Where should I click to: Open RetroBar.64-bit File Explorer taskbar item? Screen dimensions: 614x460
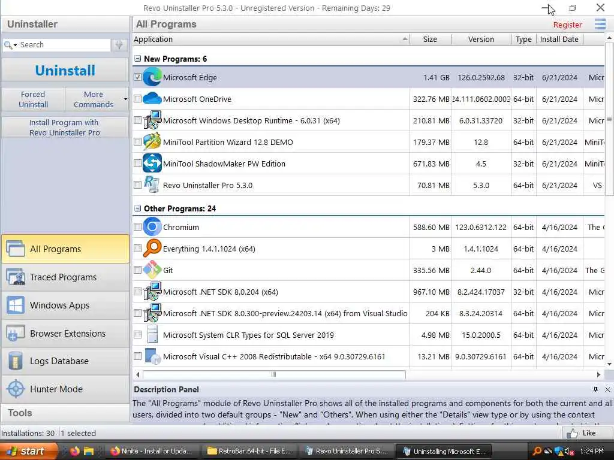coord(249,451)
